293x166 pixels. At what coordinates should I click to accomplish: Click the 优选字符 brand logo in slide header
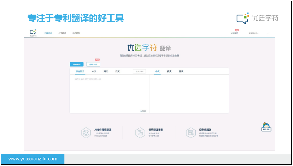click(258, 18)
